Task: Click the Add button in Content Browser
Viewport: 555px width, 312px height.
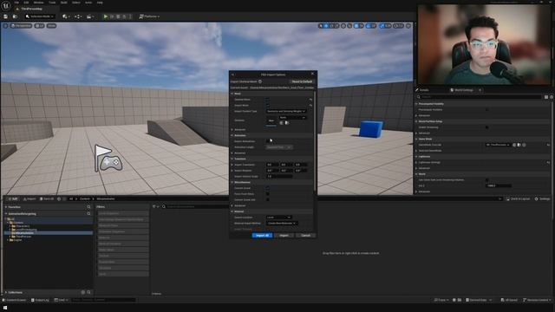Action: coord(12,199)
